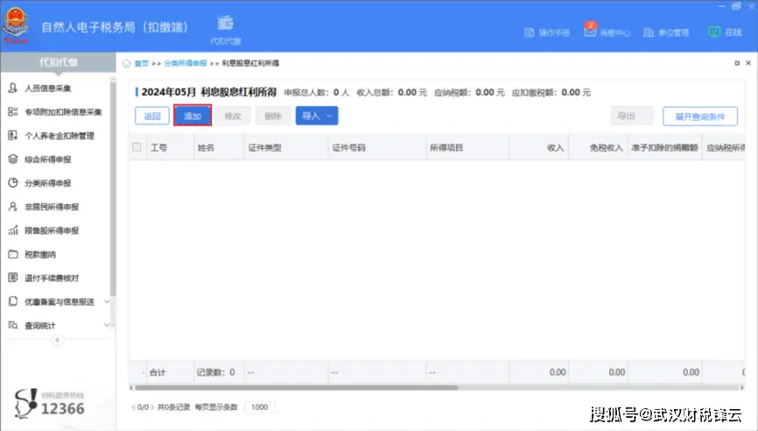
Task: Click the home icon in breadcrumb
Action: [127, 64]
